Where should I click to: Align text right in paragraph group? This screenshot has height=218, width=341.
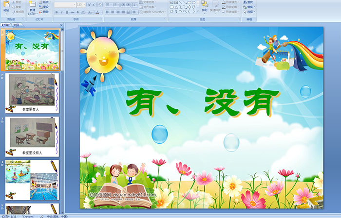pyautogui.click(x=118, y=12)
